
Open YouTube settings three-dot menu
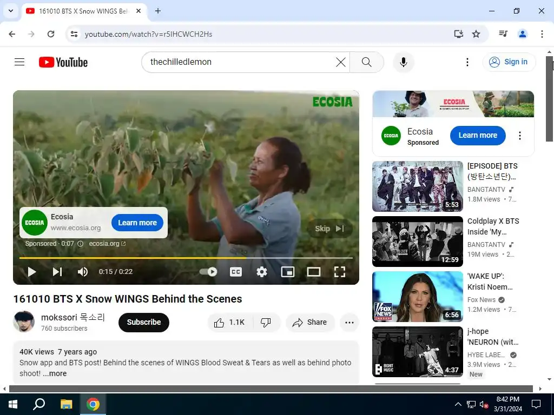(467, 62)
